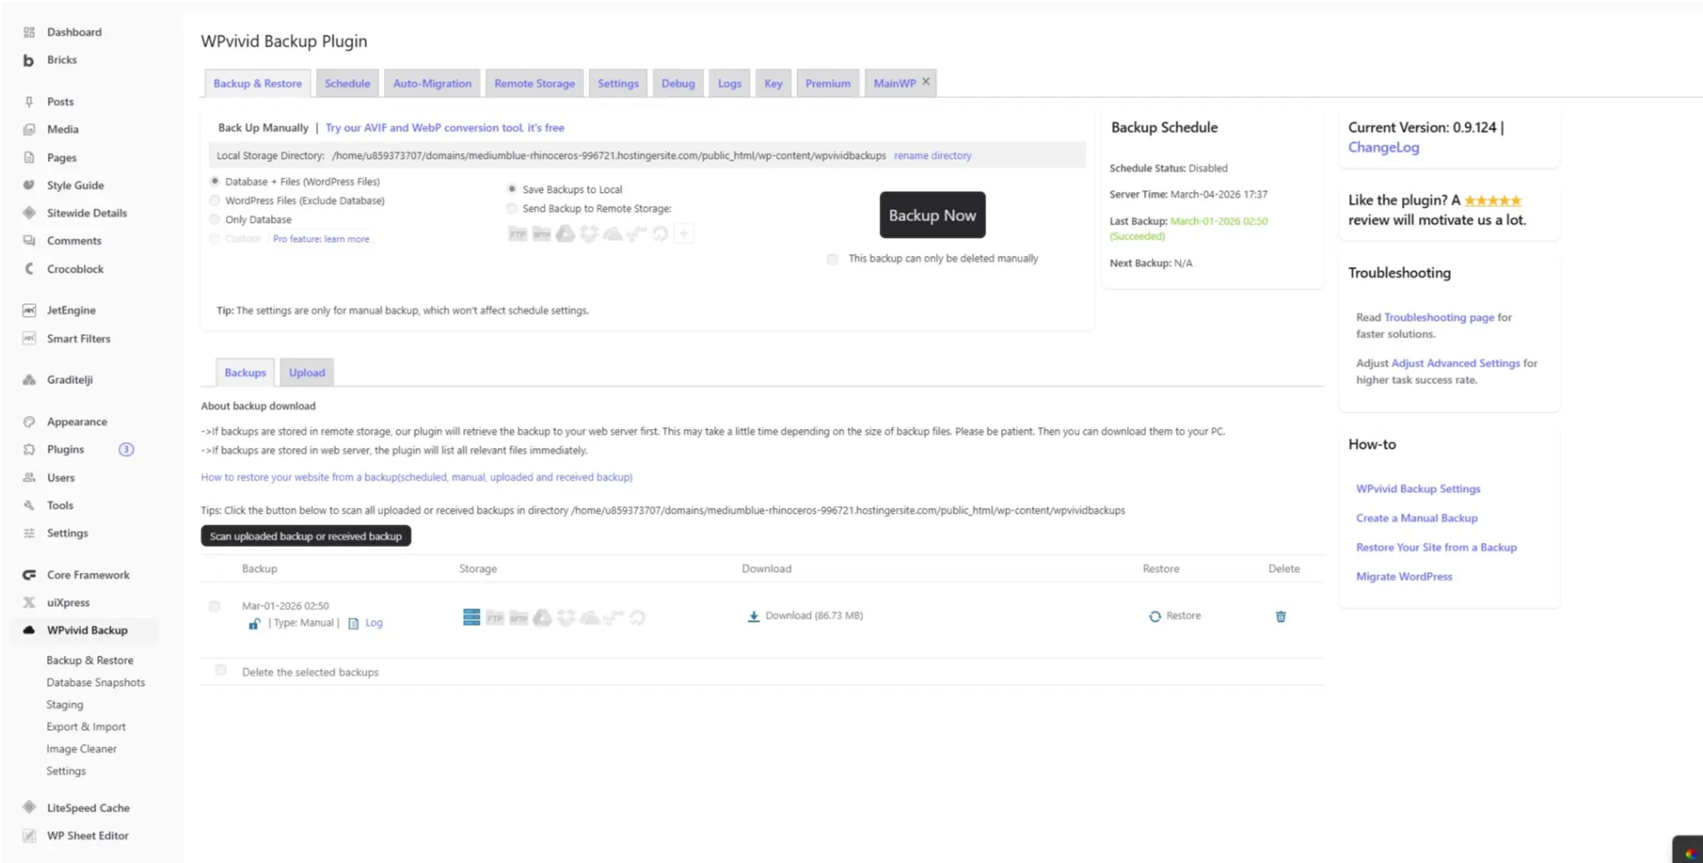Click the plus icon to add remote storage
1703x863 pixels.
pyautogui.click(x=684, y=234)
